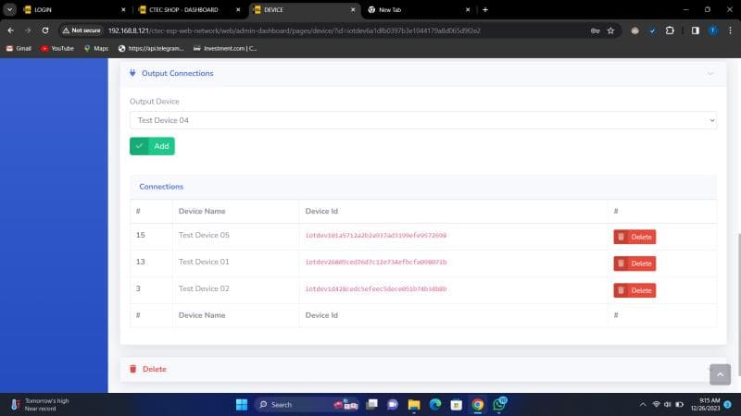The width and height of the screenshot is (741, 416).
Task: Click the Add output connection button
Action: click(x=152, y=146)
